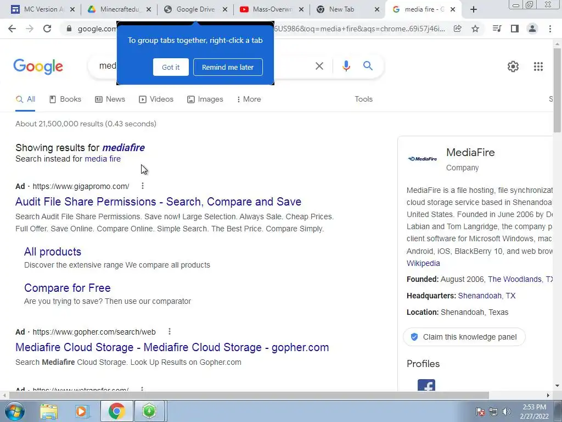Bookmark this page with star icon
This screenshot has height=422, width=562.
click(475, 29)
